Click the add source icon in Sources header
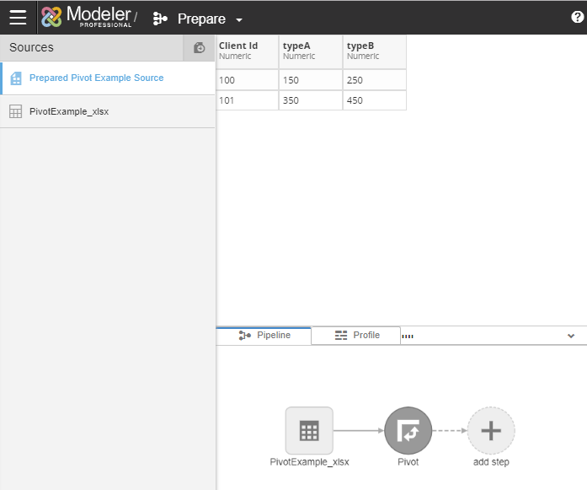 click(199, 48)
